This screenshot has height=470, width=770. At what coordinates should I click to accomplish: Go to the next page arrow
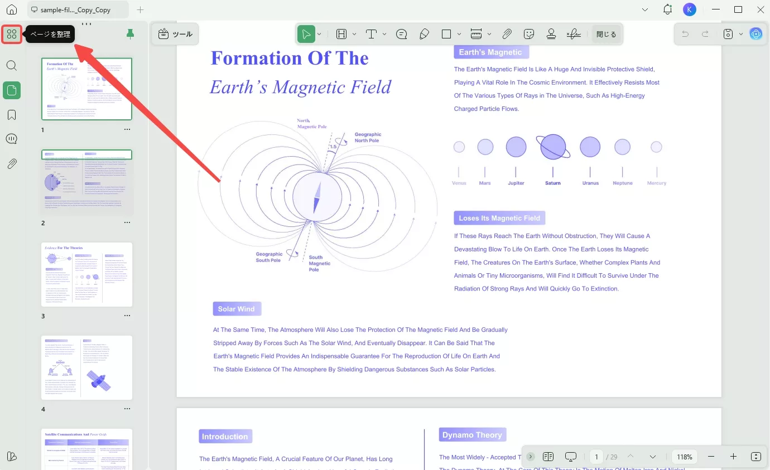(653, 457)
